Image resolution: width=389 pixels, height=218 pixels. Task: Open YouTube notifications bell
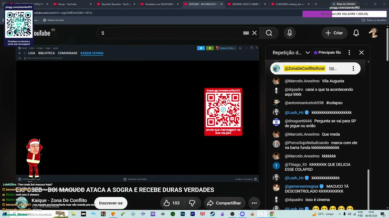[356, 33]
